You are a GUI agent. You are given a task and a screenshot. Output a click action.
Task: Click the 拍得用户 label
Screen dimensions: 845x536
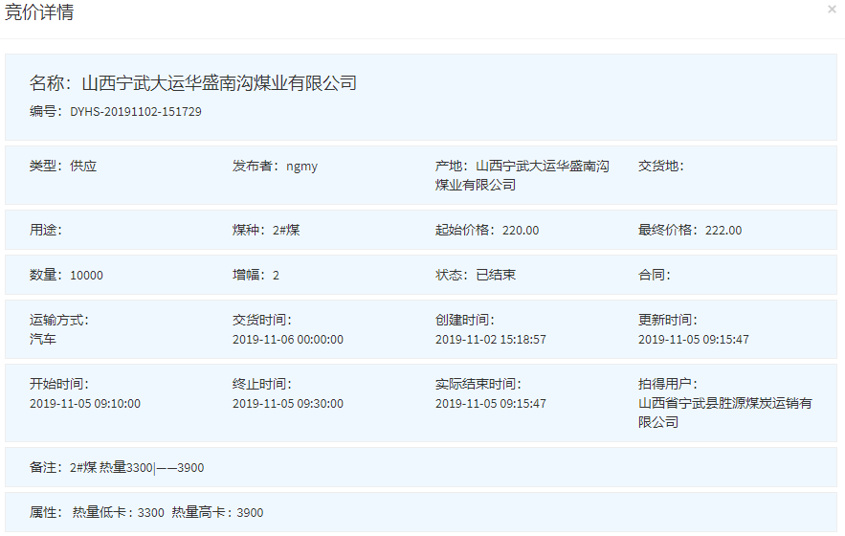coord(668,384)
